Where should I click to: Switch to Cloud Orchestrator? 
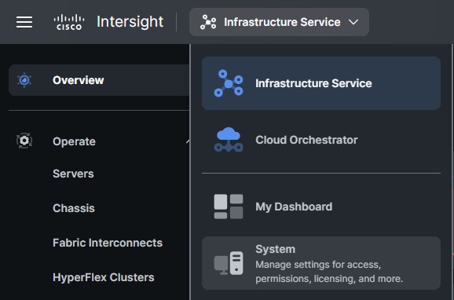321,140
